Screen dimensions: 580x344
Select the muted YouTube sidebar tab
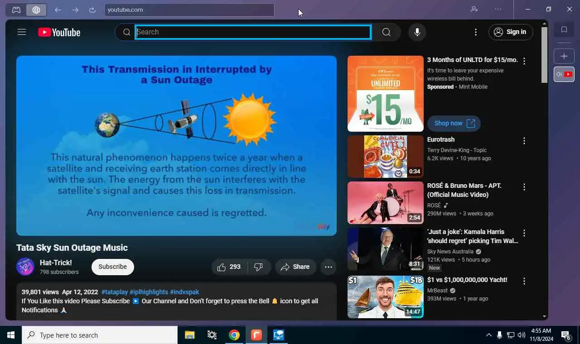[564, 74]
